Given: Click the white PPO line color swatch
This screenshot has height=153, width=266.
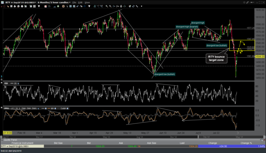Looking at the screenshot, I should (x=43, y=109).
